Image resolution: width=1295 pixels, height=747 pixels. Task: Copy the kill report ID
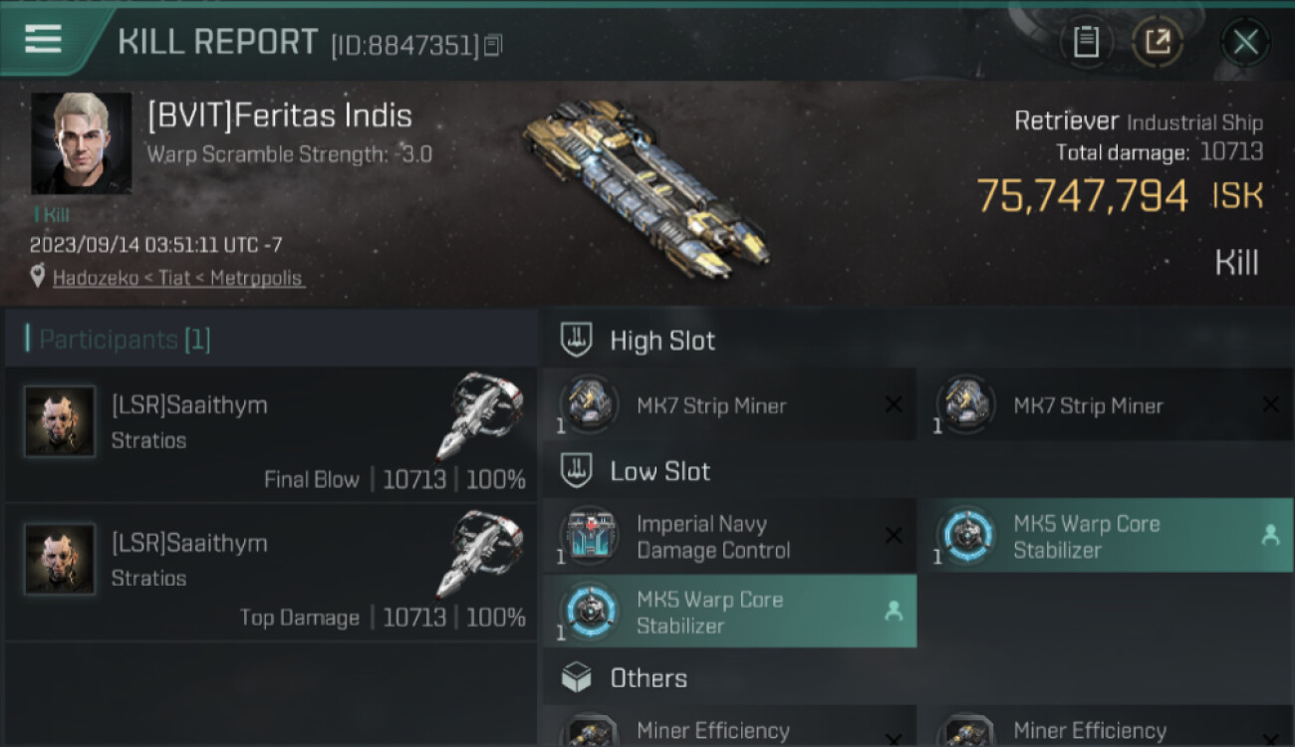point(493,45)
